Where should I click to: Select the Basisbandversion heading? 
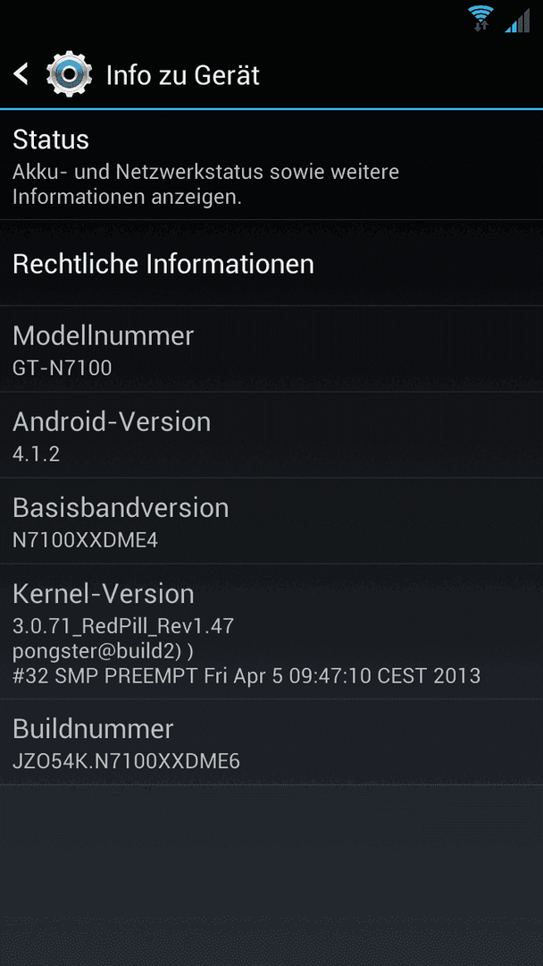tap(121, 508)
